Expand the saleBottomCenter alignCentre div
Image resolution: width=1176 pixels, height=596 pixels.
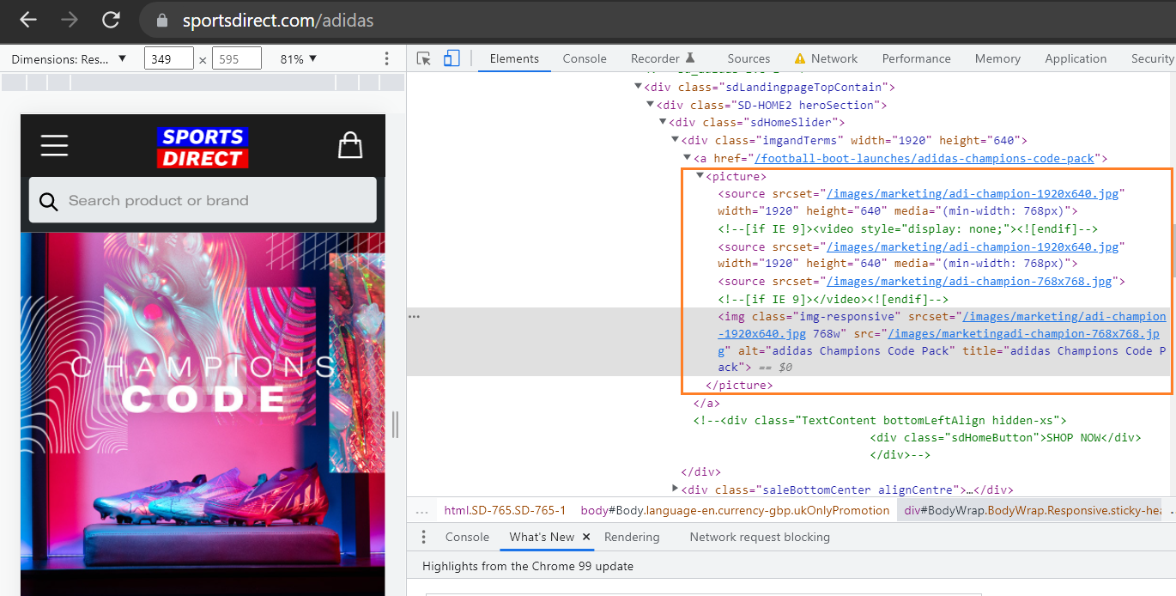point(675,489)
